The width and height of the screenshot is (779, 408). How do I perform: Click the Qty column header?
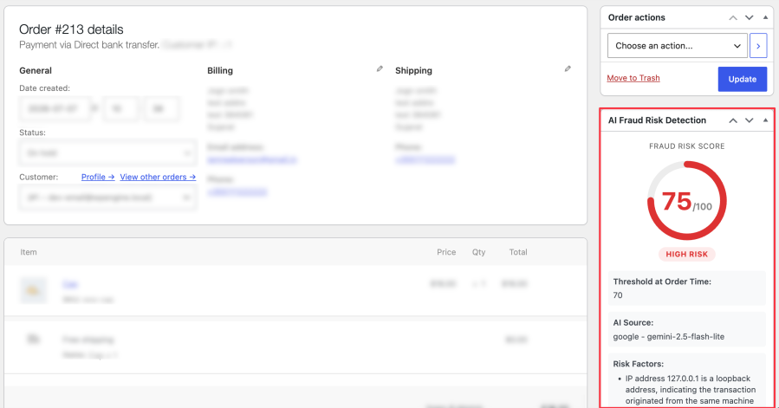(x=478, y=252)
